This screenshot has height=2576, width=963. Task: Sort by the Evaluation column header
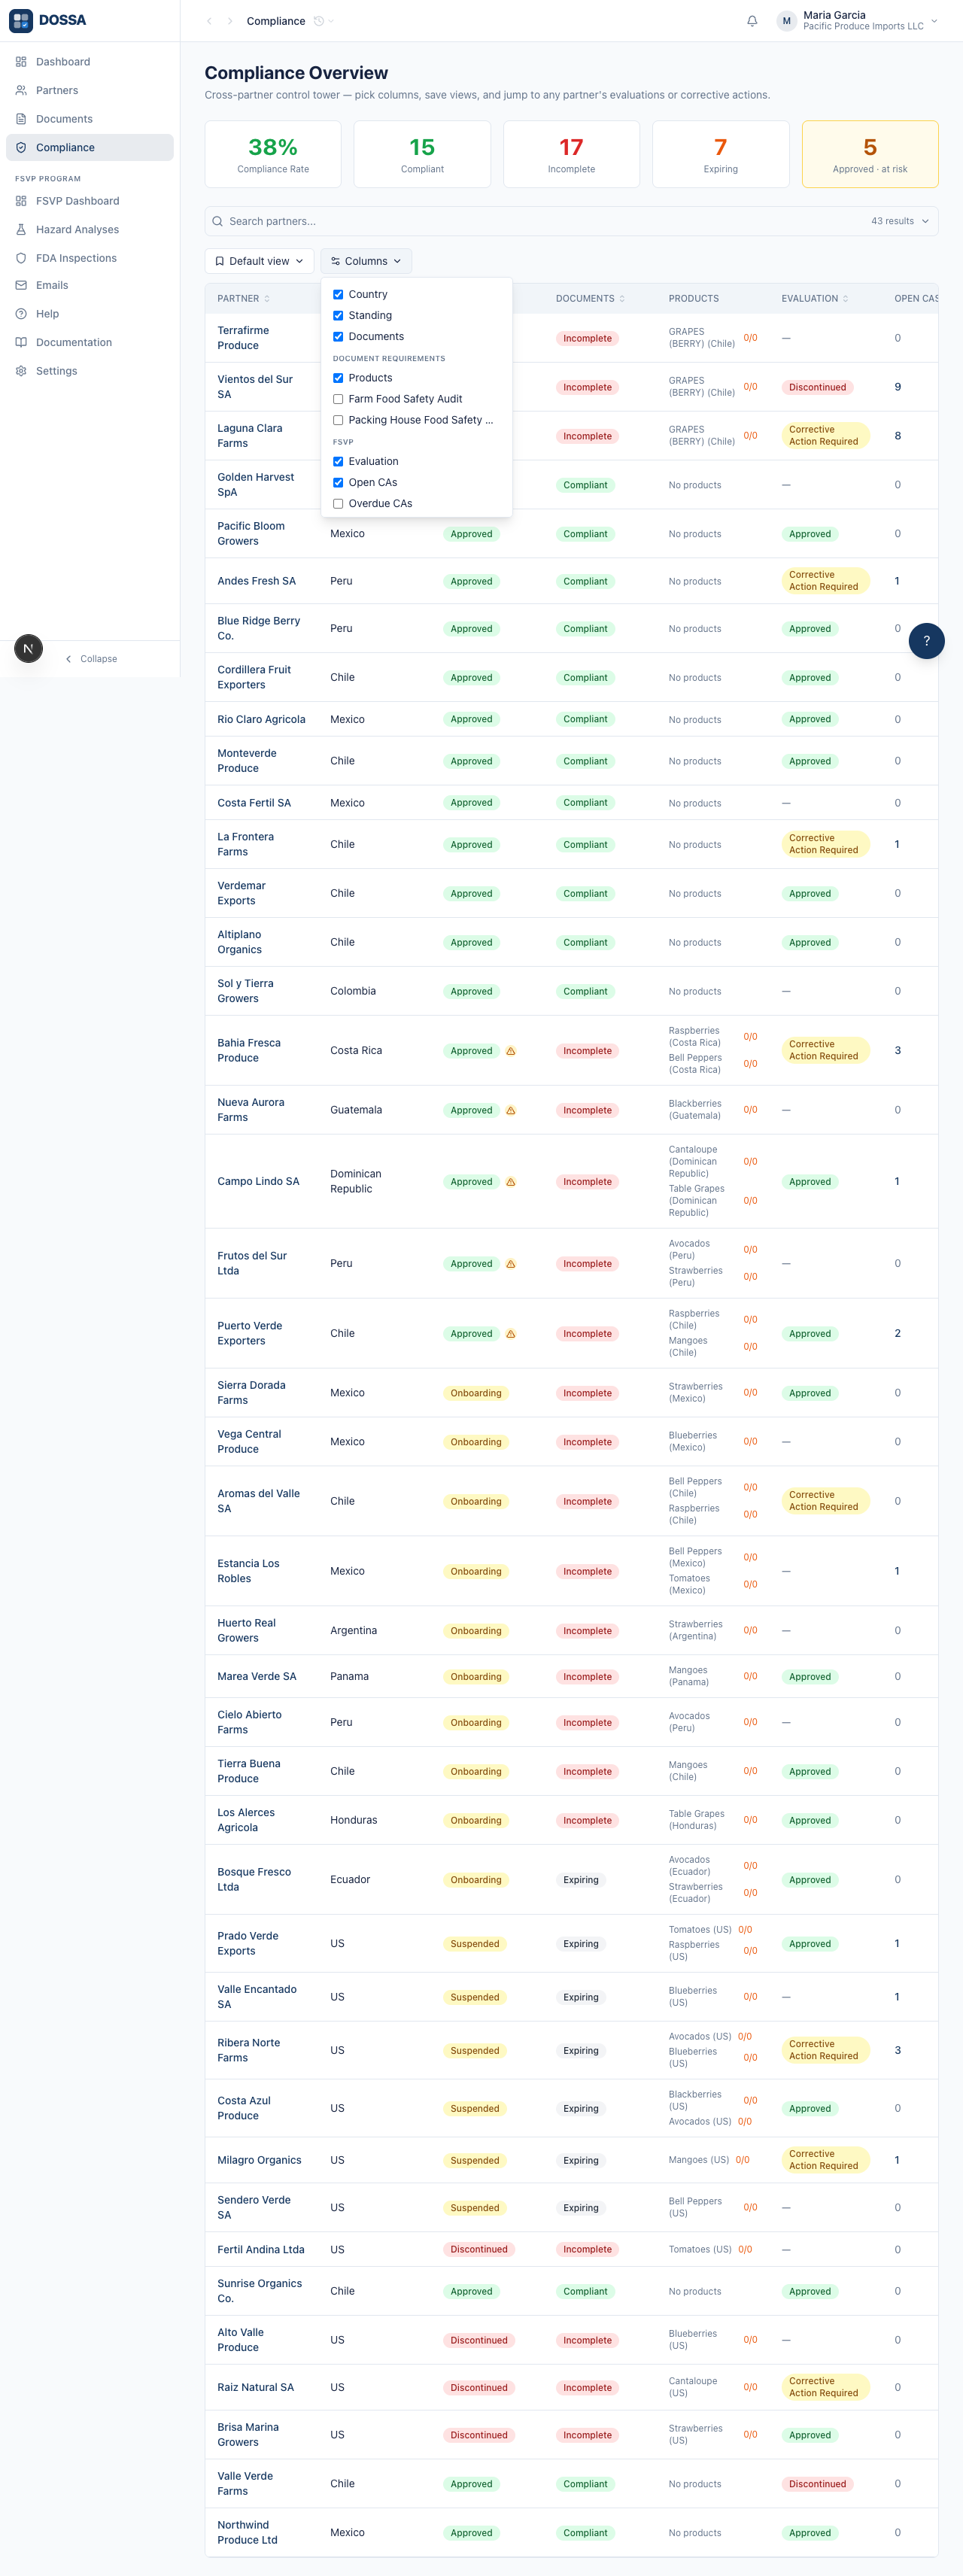coord(815,298)
